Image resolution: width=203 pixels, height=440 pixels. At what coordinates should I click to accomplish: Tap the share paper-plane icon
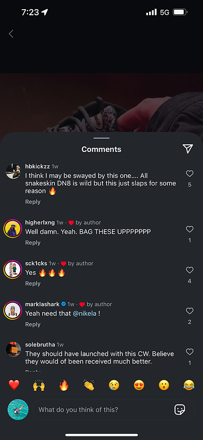[x=188, y=149]
